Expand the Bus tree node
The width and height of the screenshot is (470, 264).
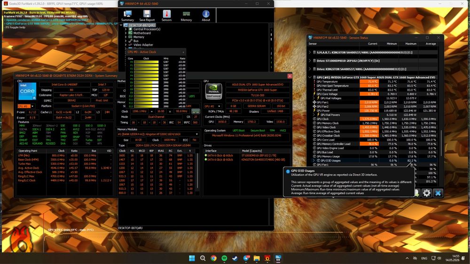click(x=126, y=41)
